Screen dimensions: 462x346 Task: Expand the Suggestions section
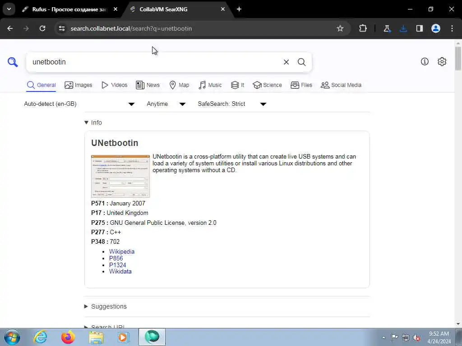coord(106,306)
